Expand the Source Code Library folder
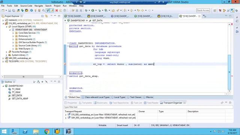 pyautogui.click(x=13, y=46)
